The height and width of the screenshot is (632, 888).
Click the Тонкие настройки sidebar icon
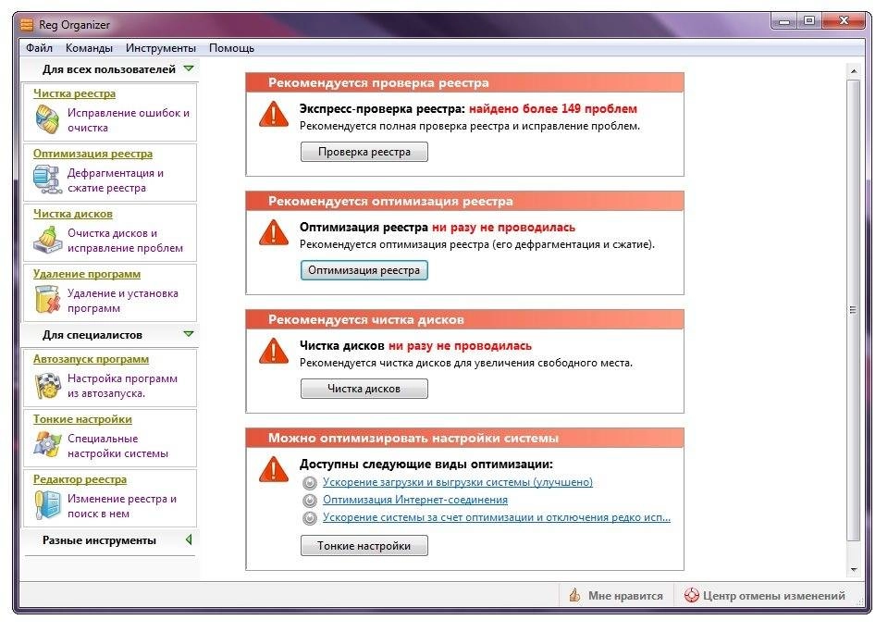tap(47, 444)
